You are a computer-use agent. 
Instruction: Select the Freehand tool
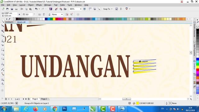[2, 41]
